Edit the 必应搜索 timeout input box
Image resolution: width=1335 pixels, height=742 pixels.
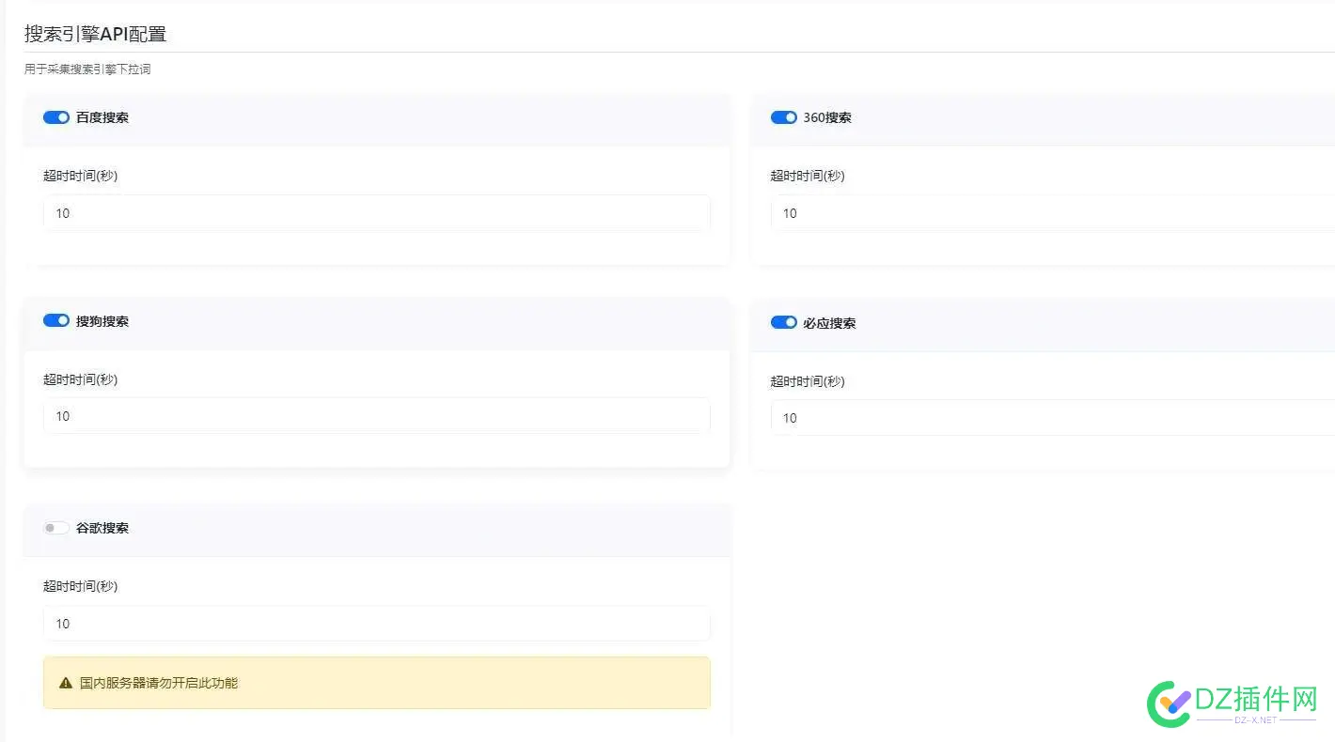[x=1053, y=418]
